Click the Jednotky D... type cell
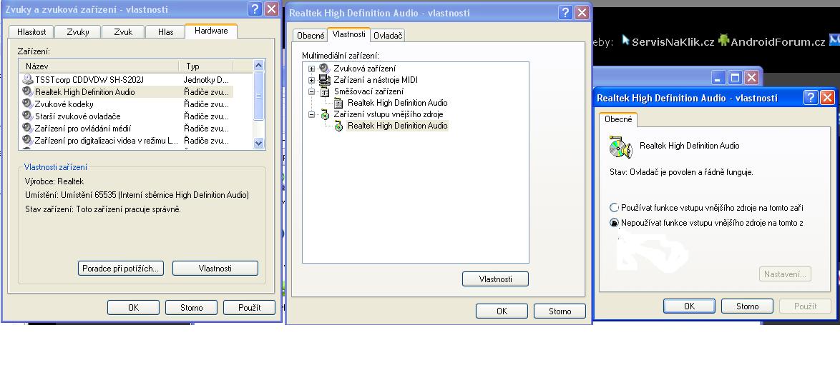The image size is (840, 375). (x=206, y=80)
